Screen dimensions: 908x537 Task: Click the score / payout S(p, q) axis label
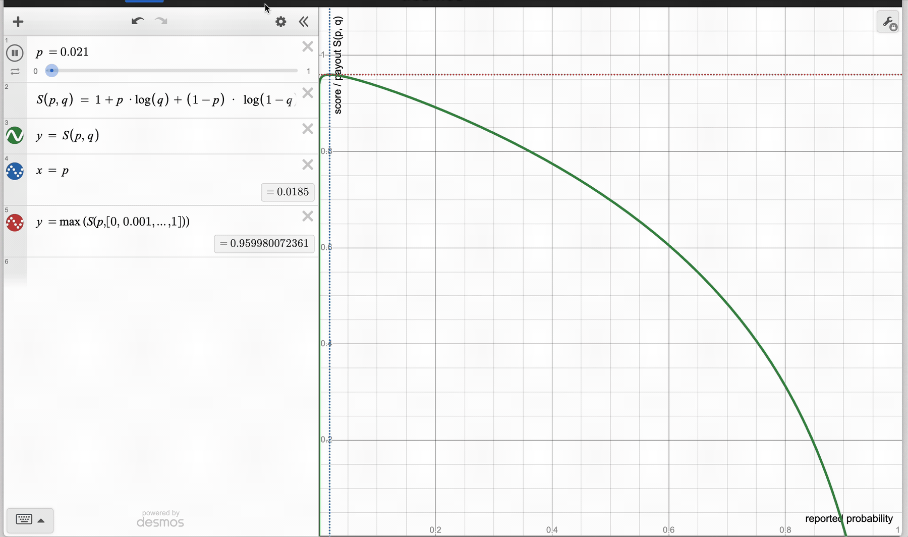(338, 65)
